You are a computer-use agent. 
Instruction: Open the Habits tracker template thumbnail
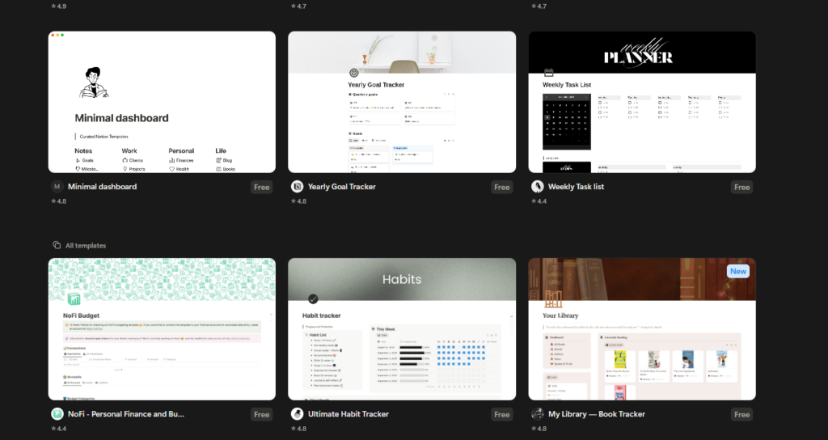click(x=402, y=329)
